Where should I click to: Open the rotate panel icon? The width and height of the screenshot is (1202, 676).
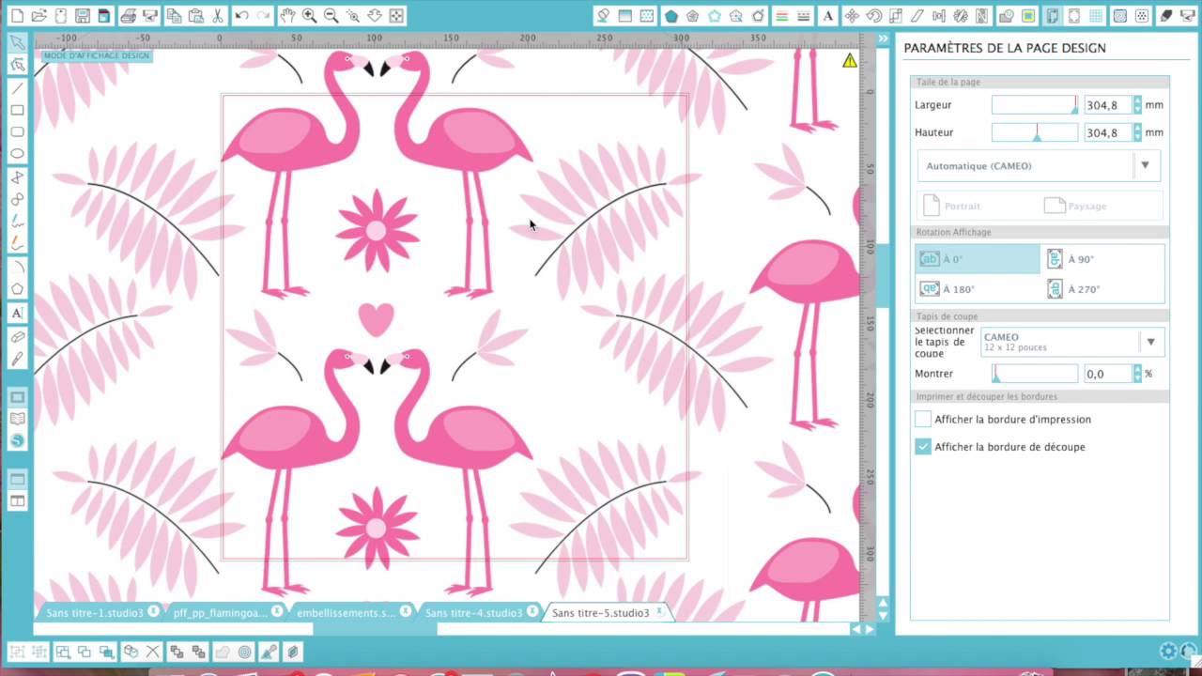[x=874, y=16]
